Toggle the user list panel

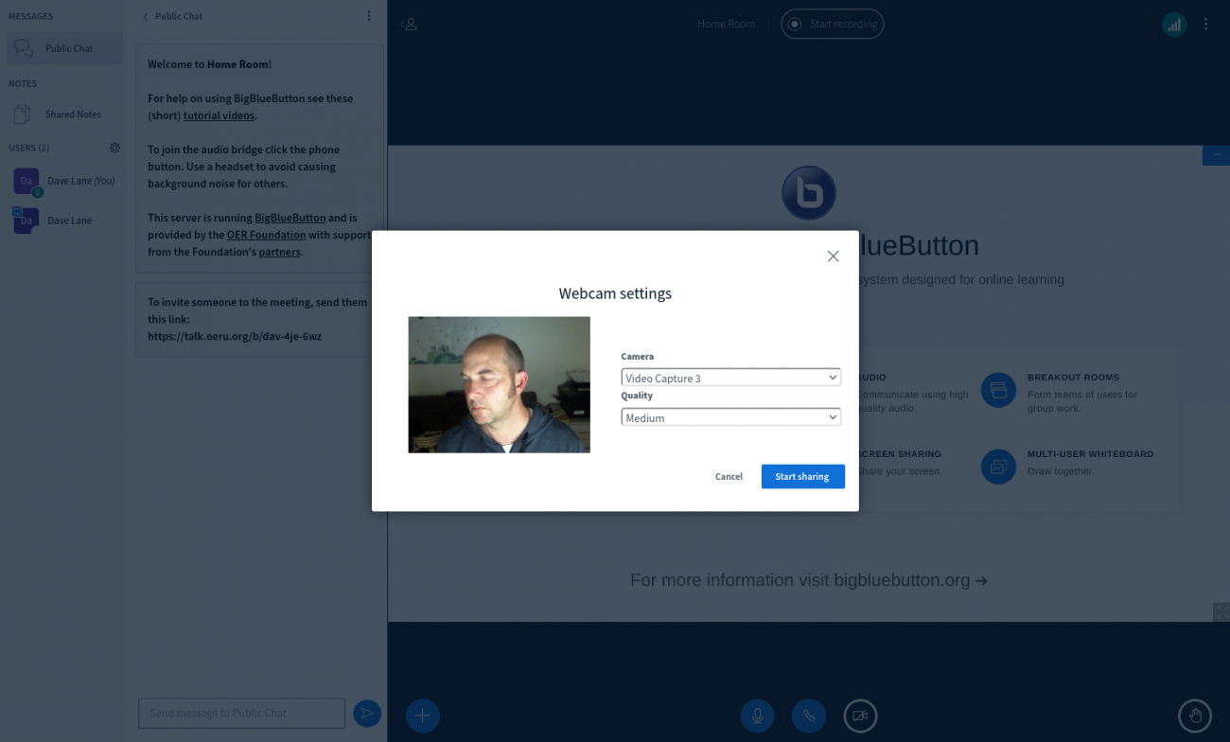(x=410, y=24)
